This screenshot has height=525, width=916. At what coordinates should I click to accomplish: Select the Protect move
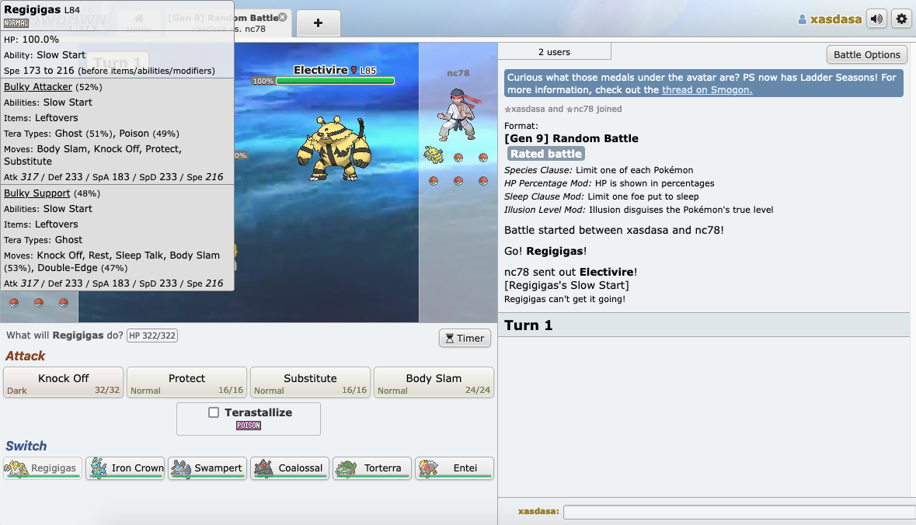click(186, 382)
